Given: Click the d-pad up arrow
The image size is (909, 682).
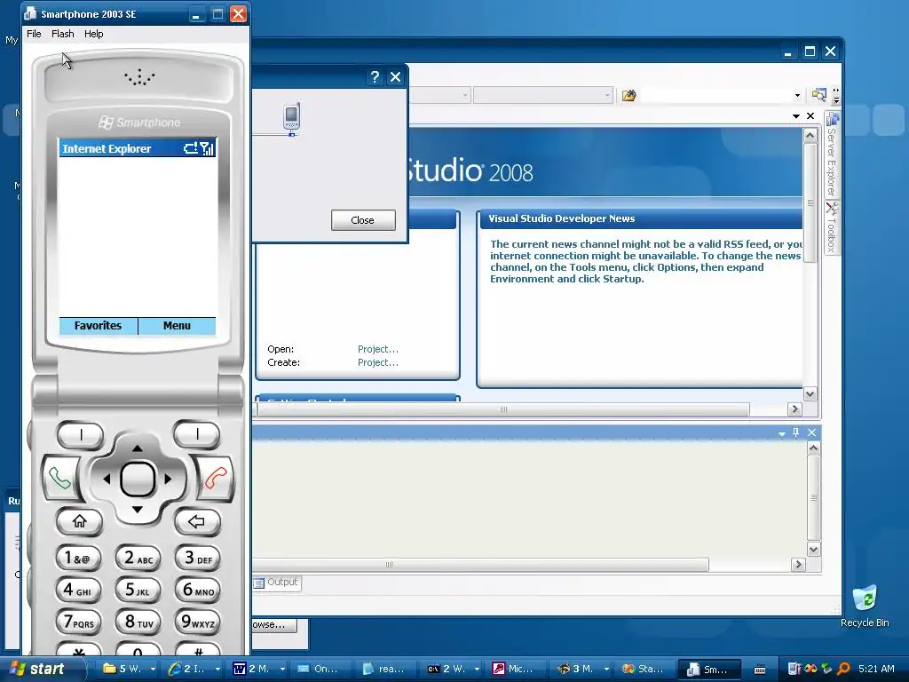Looking at the screenshot, I should tap(138, 448).
